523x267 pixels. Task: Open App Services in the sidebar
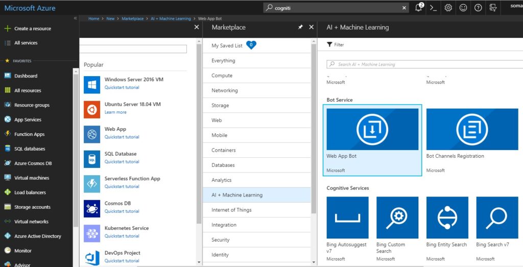(28, 119)
